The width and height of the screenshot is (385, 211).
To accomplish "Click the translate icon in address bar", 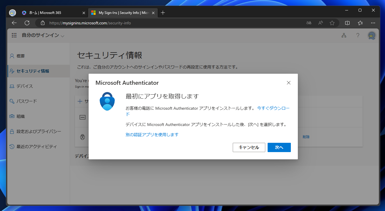I will tap(309, 23).
